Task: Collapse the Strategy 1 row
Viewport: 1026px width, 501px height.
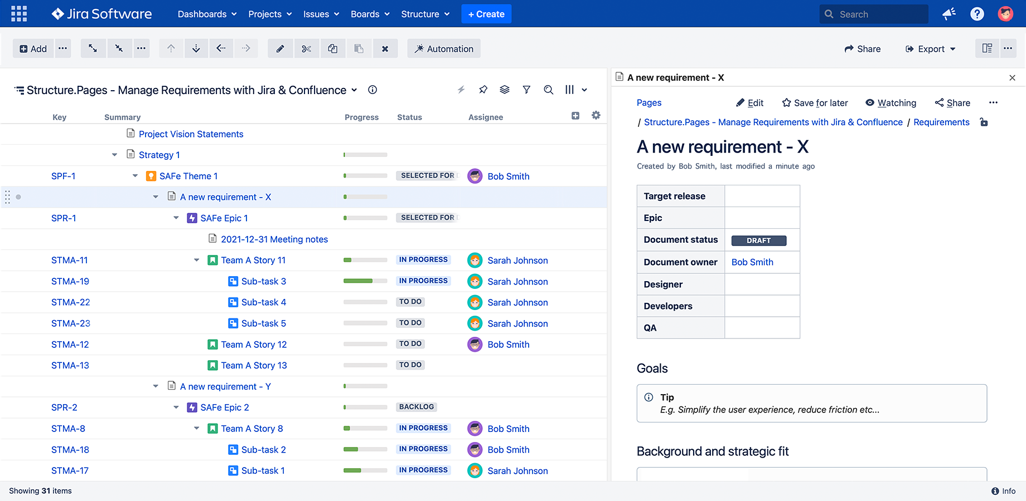Action: pyautogui.click(x=114, y=155)
